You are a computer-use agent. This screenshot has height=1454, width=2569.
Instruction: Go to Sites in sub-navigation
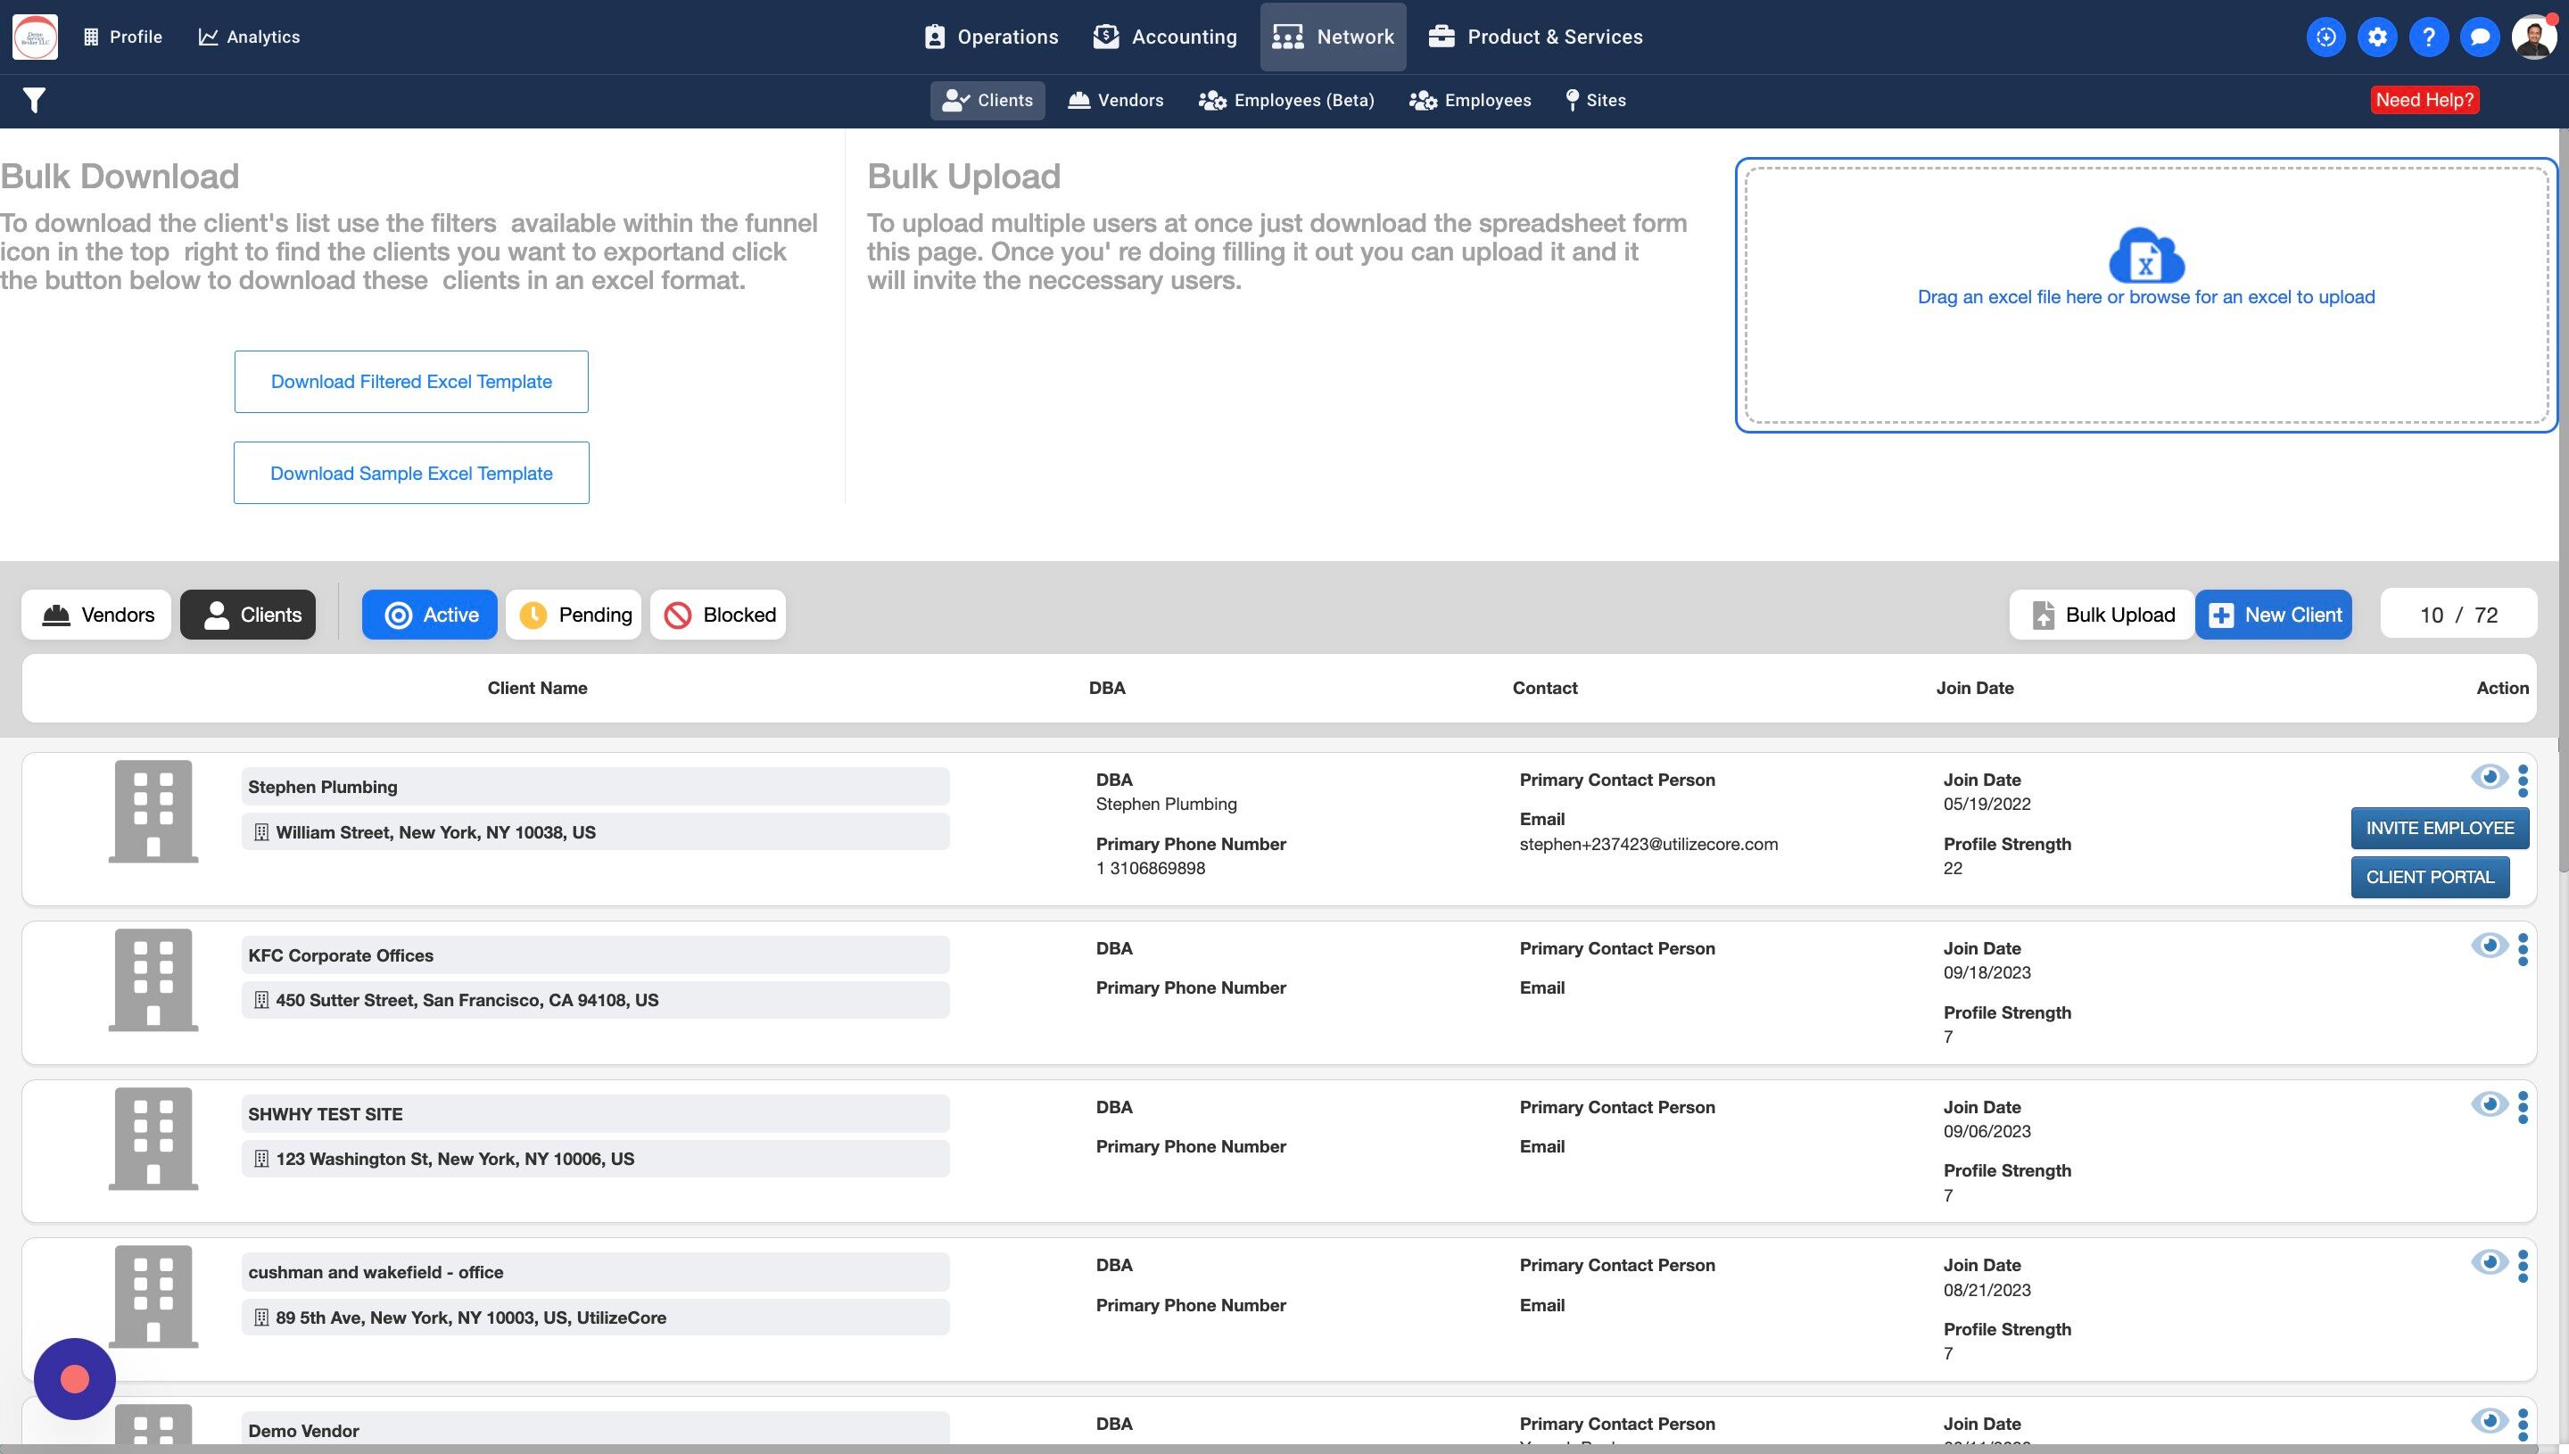point(1596,100)
